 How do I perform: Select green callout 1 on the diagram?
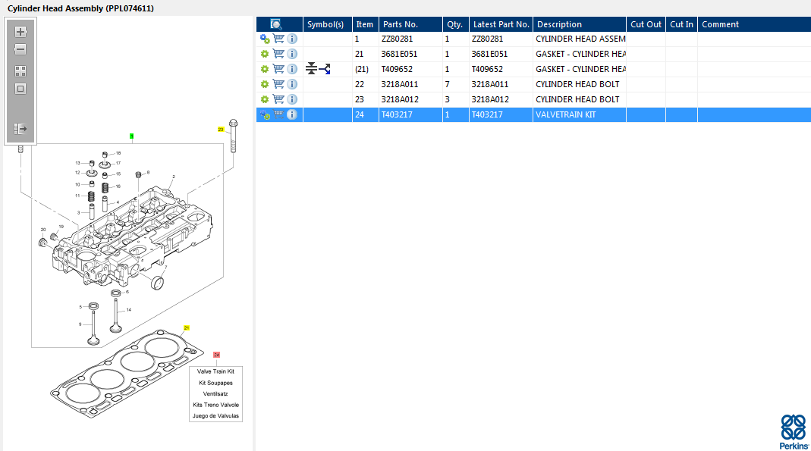131,136
